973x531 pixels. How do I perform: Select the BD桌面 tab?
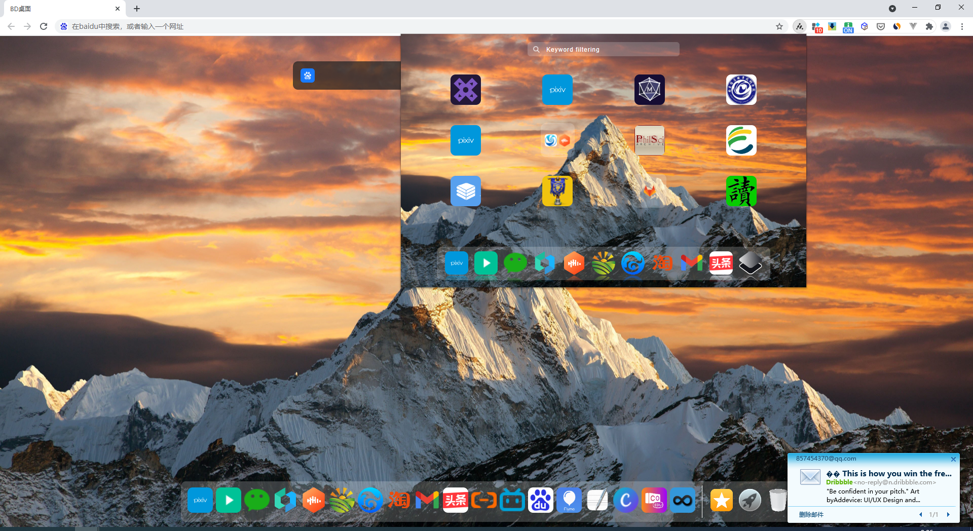(65, 9)
